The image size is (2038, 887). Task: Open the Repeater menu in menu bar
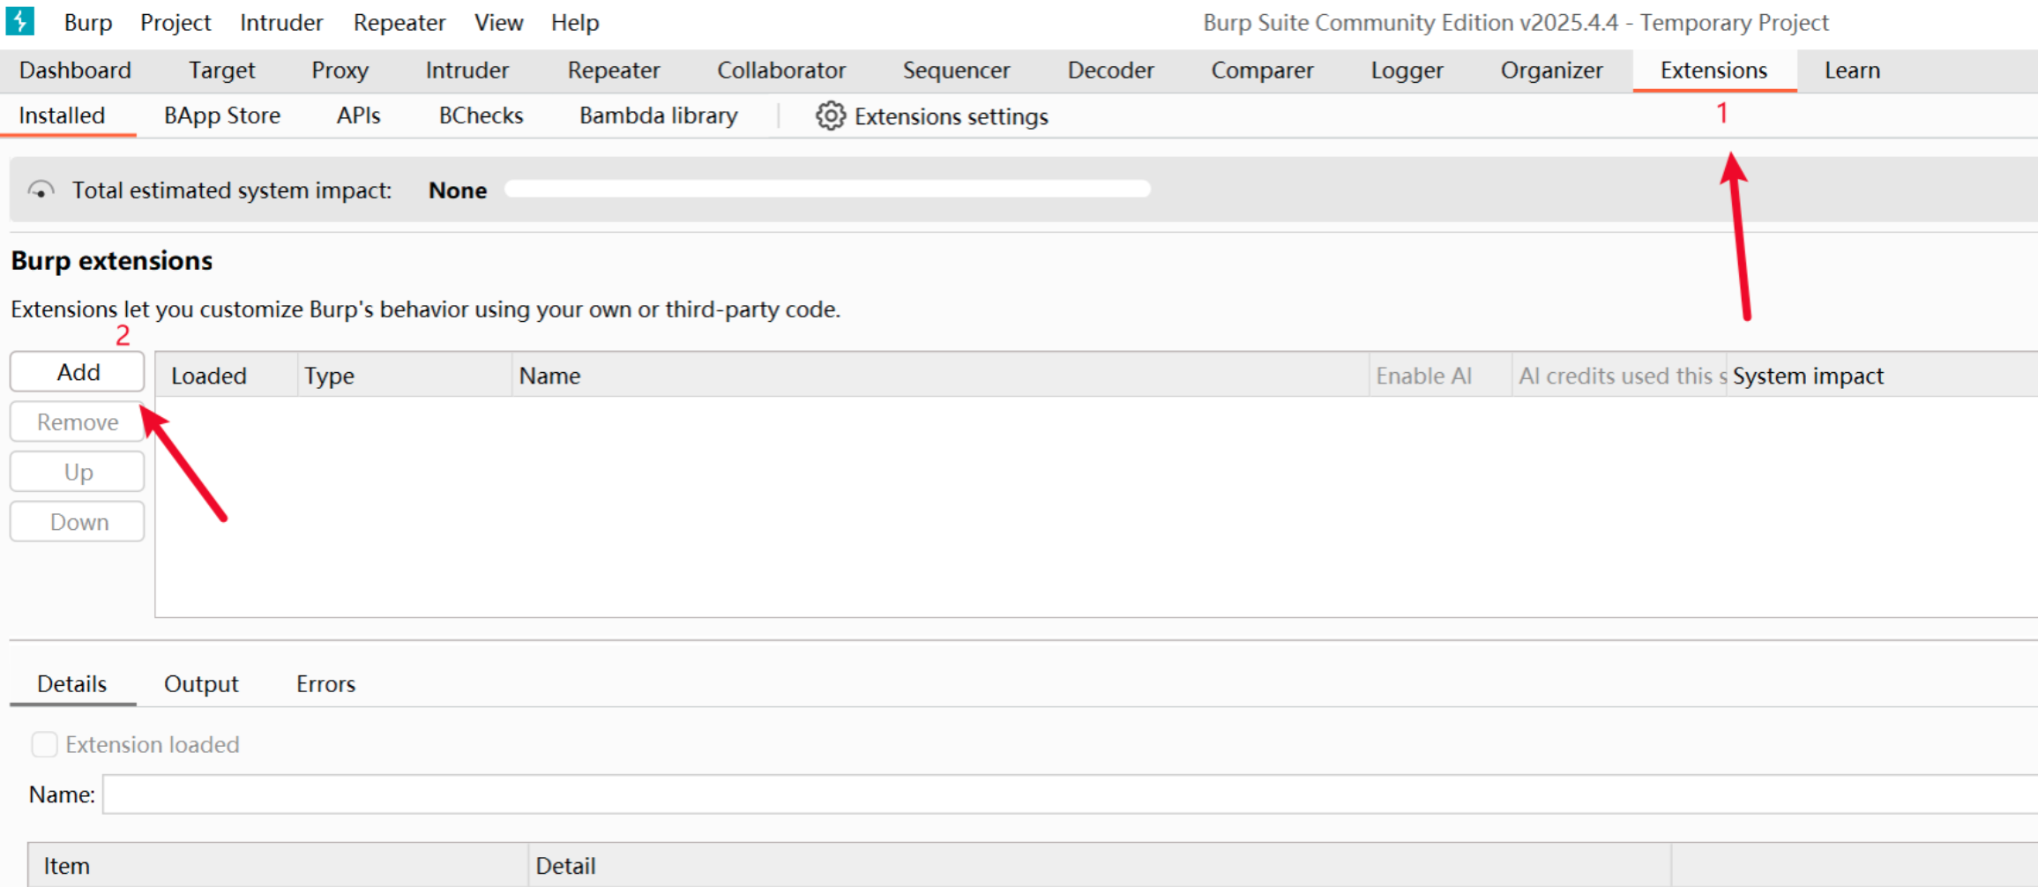[399, 22]
